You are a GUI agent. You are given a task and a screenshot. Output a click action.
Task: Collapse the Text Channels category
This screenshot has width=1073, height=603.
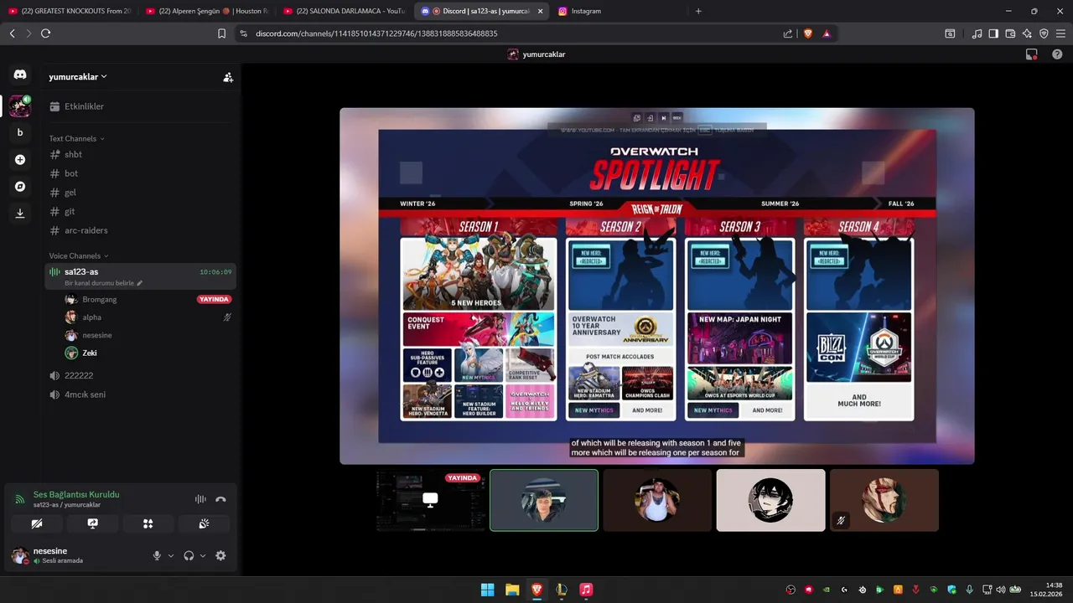76,138
